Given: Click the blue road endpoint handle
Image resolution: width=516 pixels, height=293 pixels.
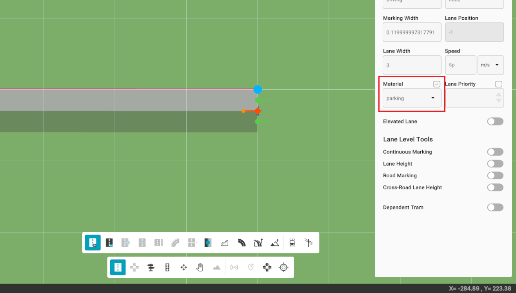Looking at the screenshot, I should [x=258, y=89].
